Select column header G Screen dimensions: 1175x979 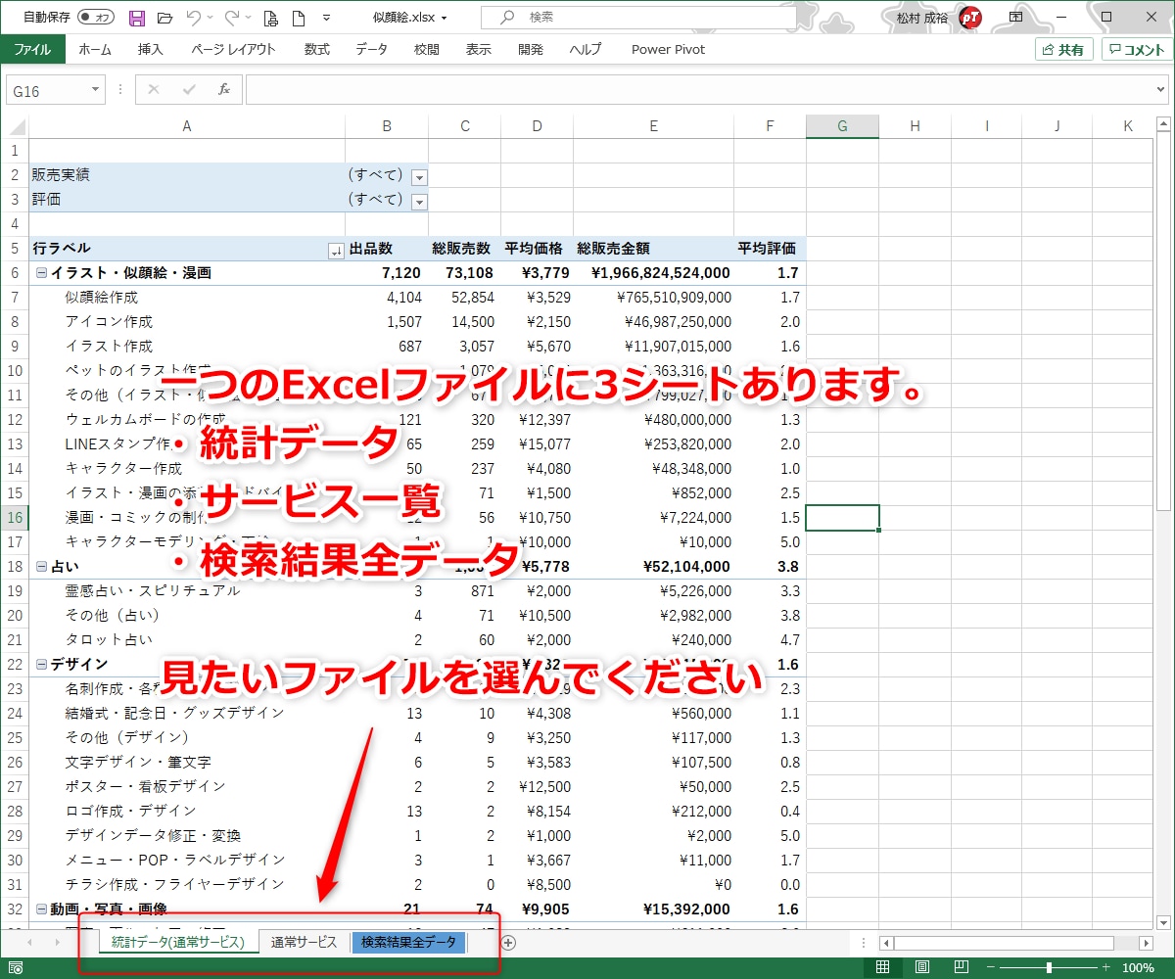(x=842, y=126)
